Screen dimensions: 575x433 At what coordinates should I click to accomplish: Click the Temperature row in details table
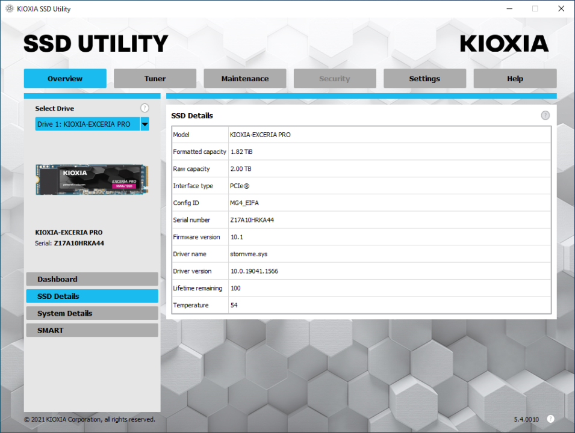tap(361, 305)
